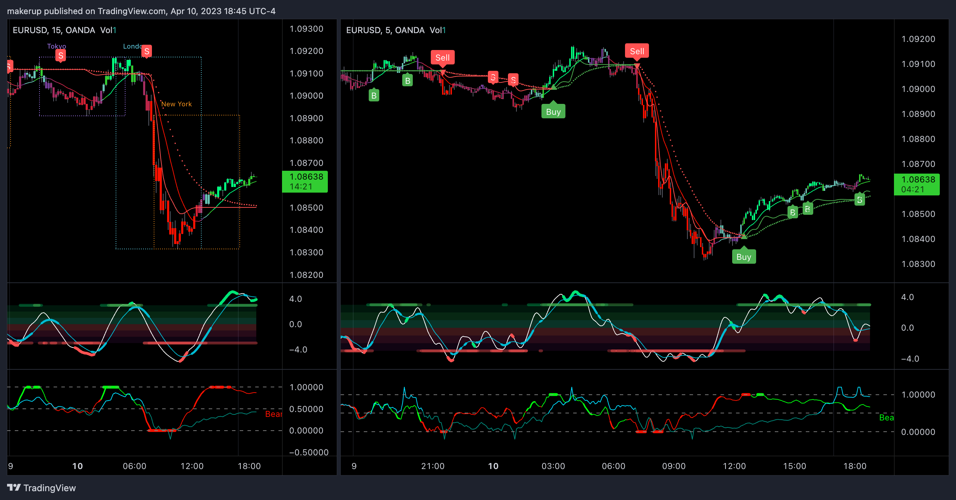Image resolution: width=956 pixels, height=500 pixels.
Task: Click the 21:00 time label
Action: coord(433,466)
